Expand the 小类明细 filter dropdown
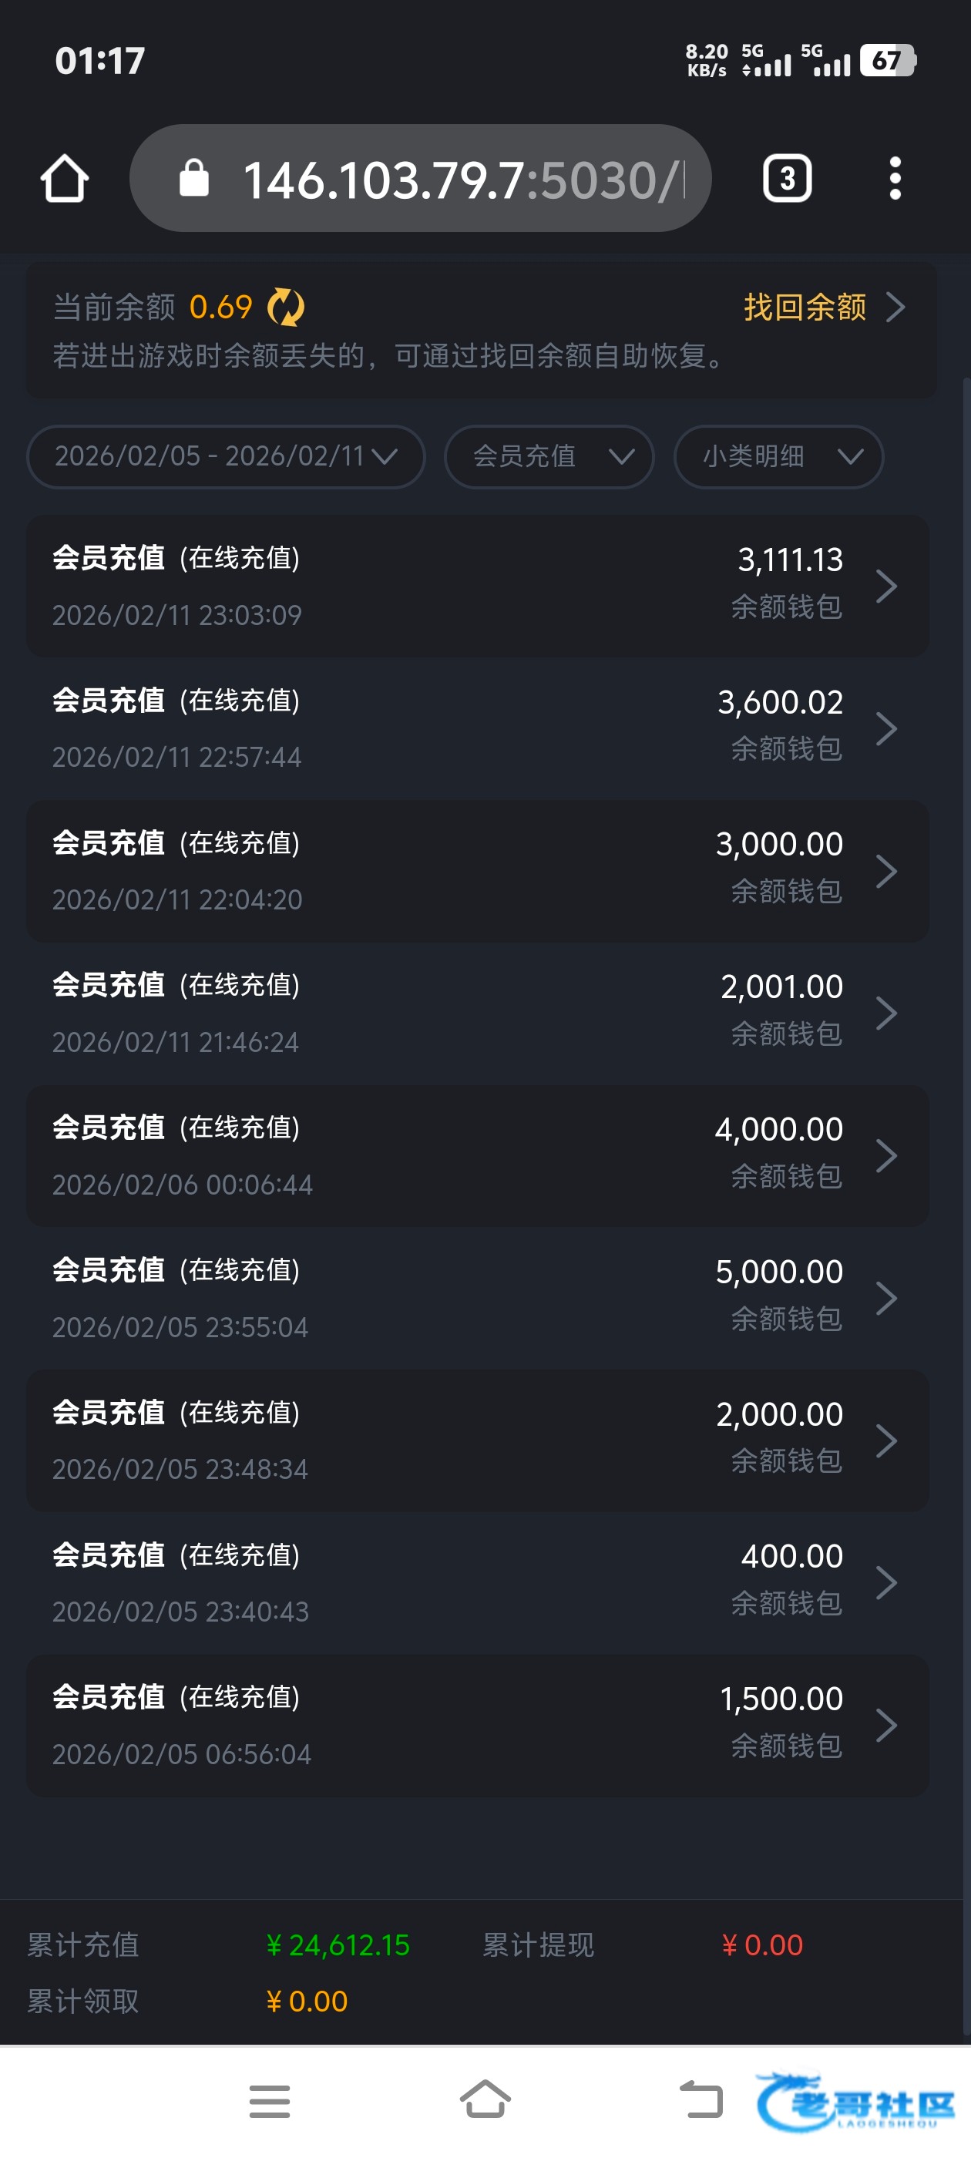 tap(778, 456)
